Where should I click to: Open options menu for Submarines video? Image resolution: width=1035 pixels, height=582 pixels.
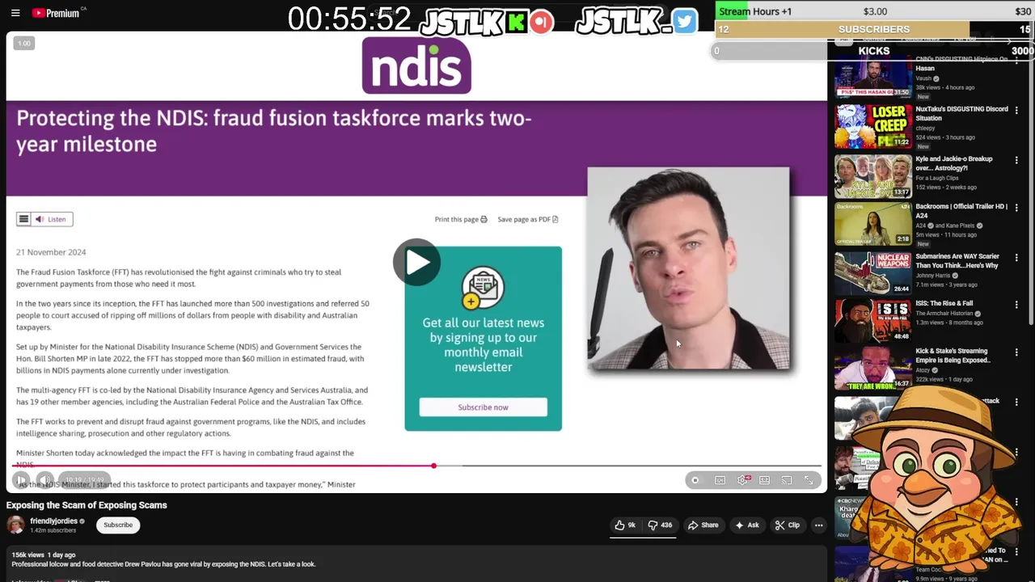(1016, 257)
